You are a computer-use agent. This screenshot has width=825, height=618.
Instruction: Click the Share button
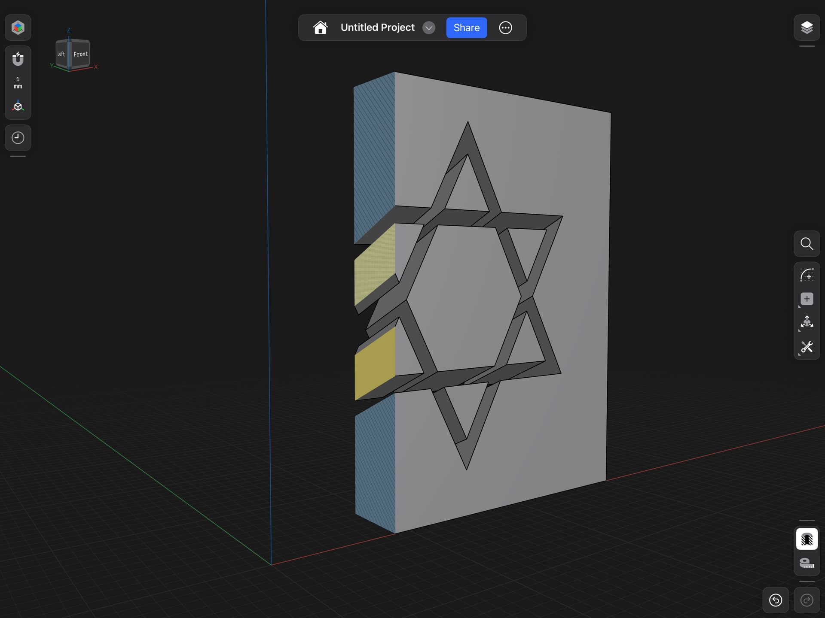466,27
